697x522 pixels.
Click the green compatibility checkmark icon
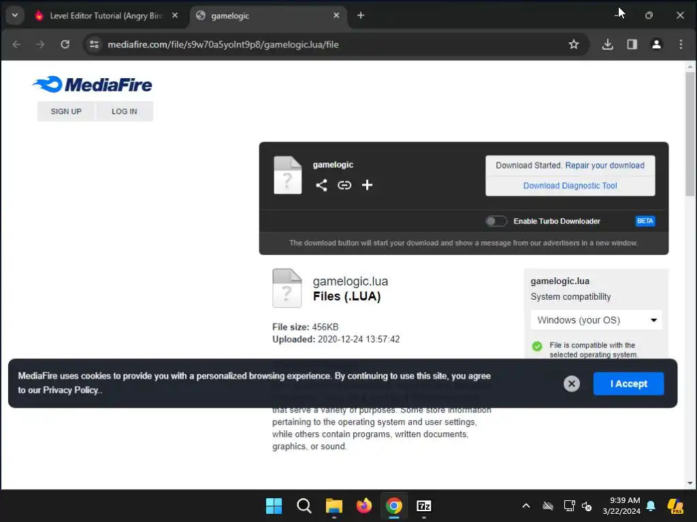[537, 346]
